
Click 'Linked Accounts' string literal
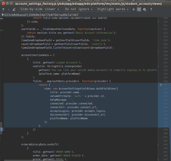[67, 63]
